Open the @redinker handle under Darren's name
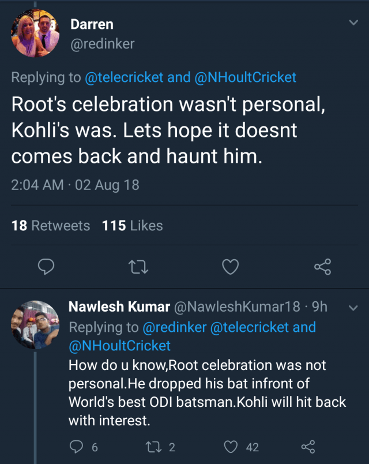The width and height of the screenshot is (369, 464). coord(102,43)
